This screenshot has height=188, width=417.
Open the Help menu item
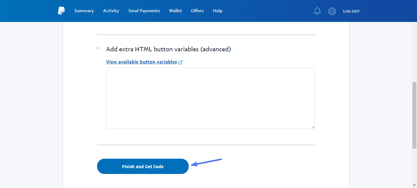pyautogui.click(x=218, y=11)
